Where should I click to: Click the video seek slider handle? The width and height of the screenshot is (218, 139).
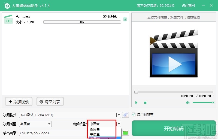136,92
